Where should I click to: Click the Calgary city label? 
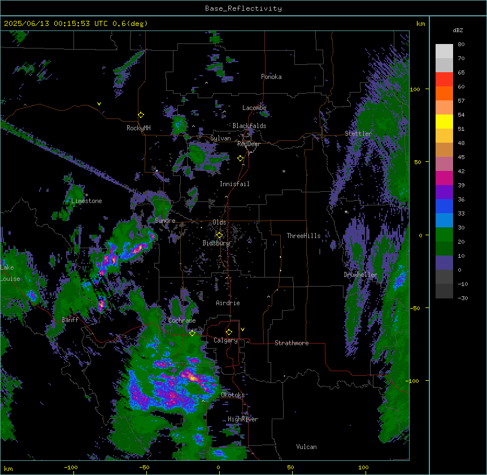226,340
